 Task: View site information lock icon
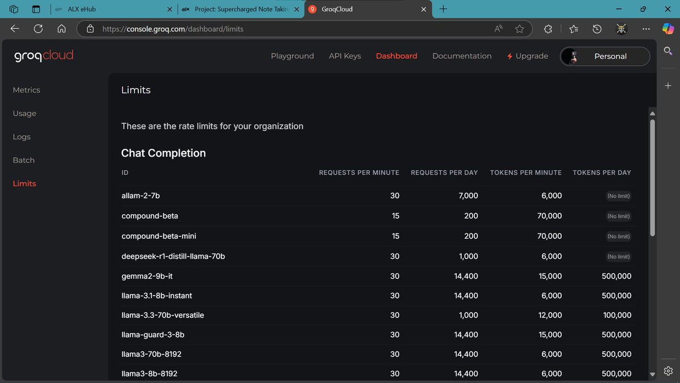(90, 28)
